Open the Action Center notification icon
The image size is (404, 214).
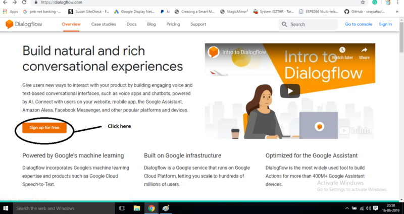(x=376, y=208)
